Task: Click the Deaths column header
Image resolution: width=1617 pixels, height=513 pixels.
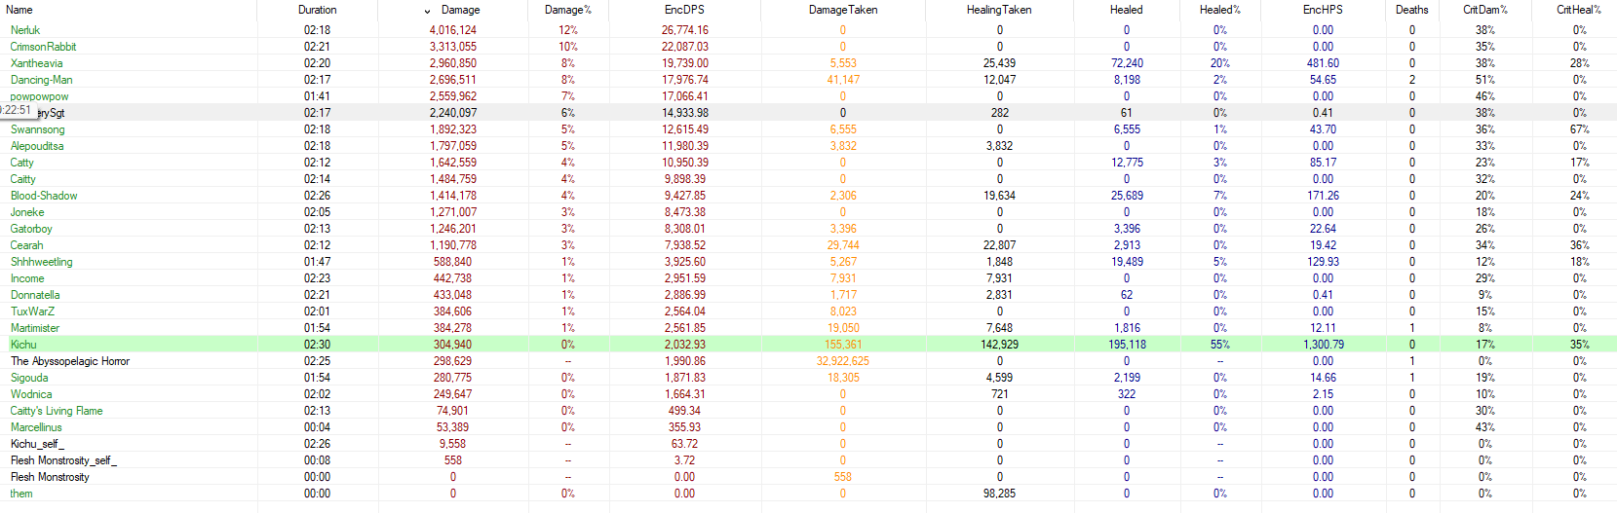Action: [x=1411, y=10]
